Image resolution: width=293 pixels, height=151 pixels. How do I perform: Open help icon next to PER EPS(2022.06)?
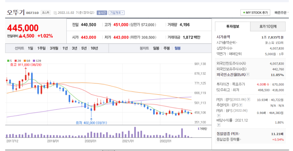pos(249,99)
